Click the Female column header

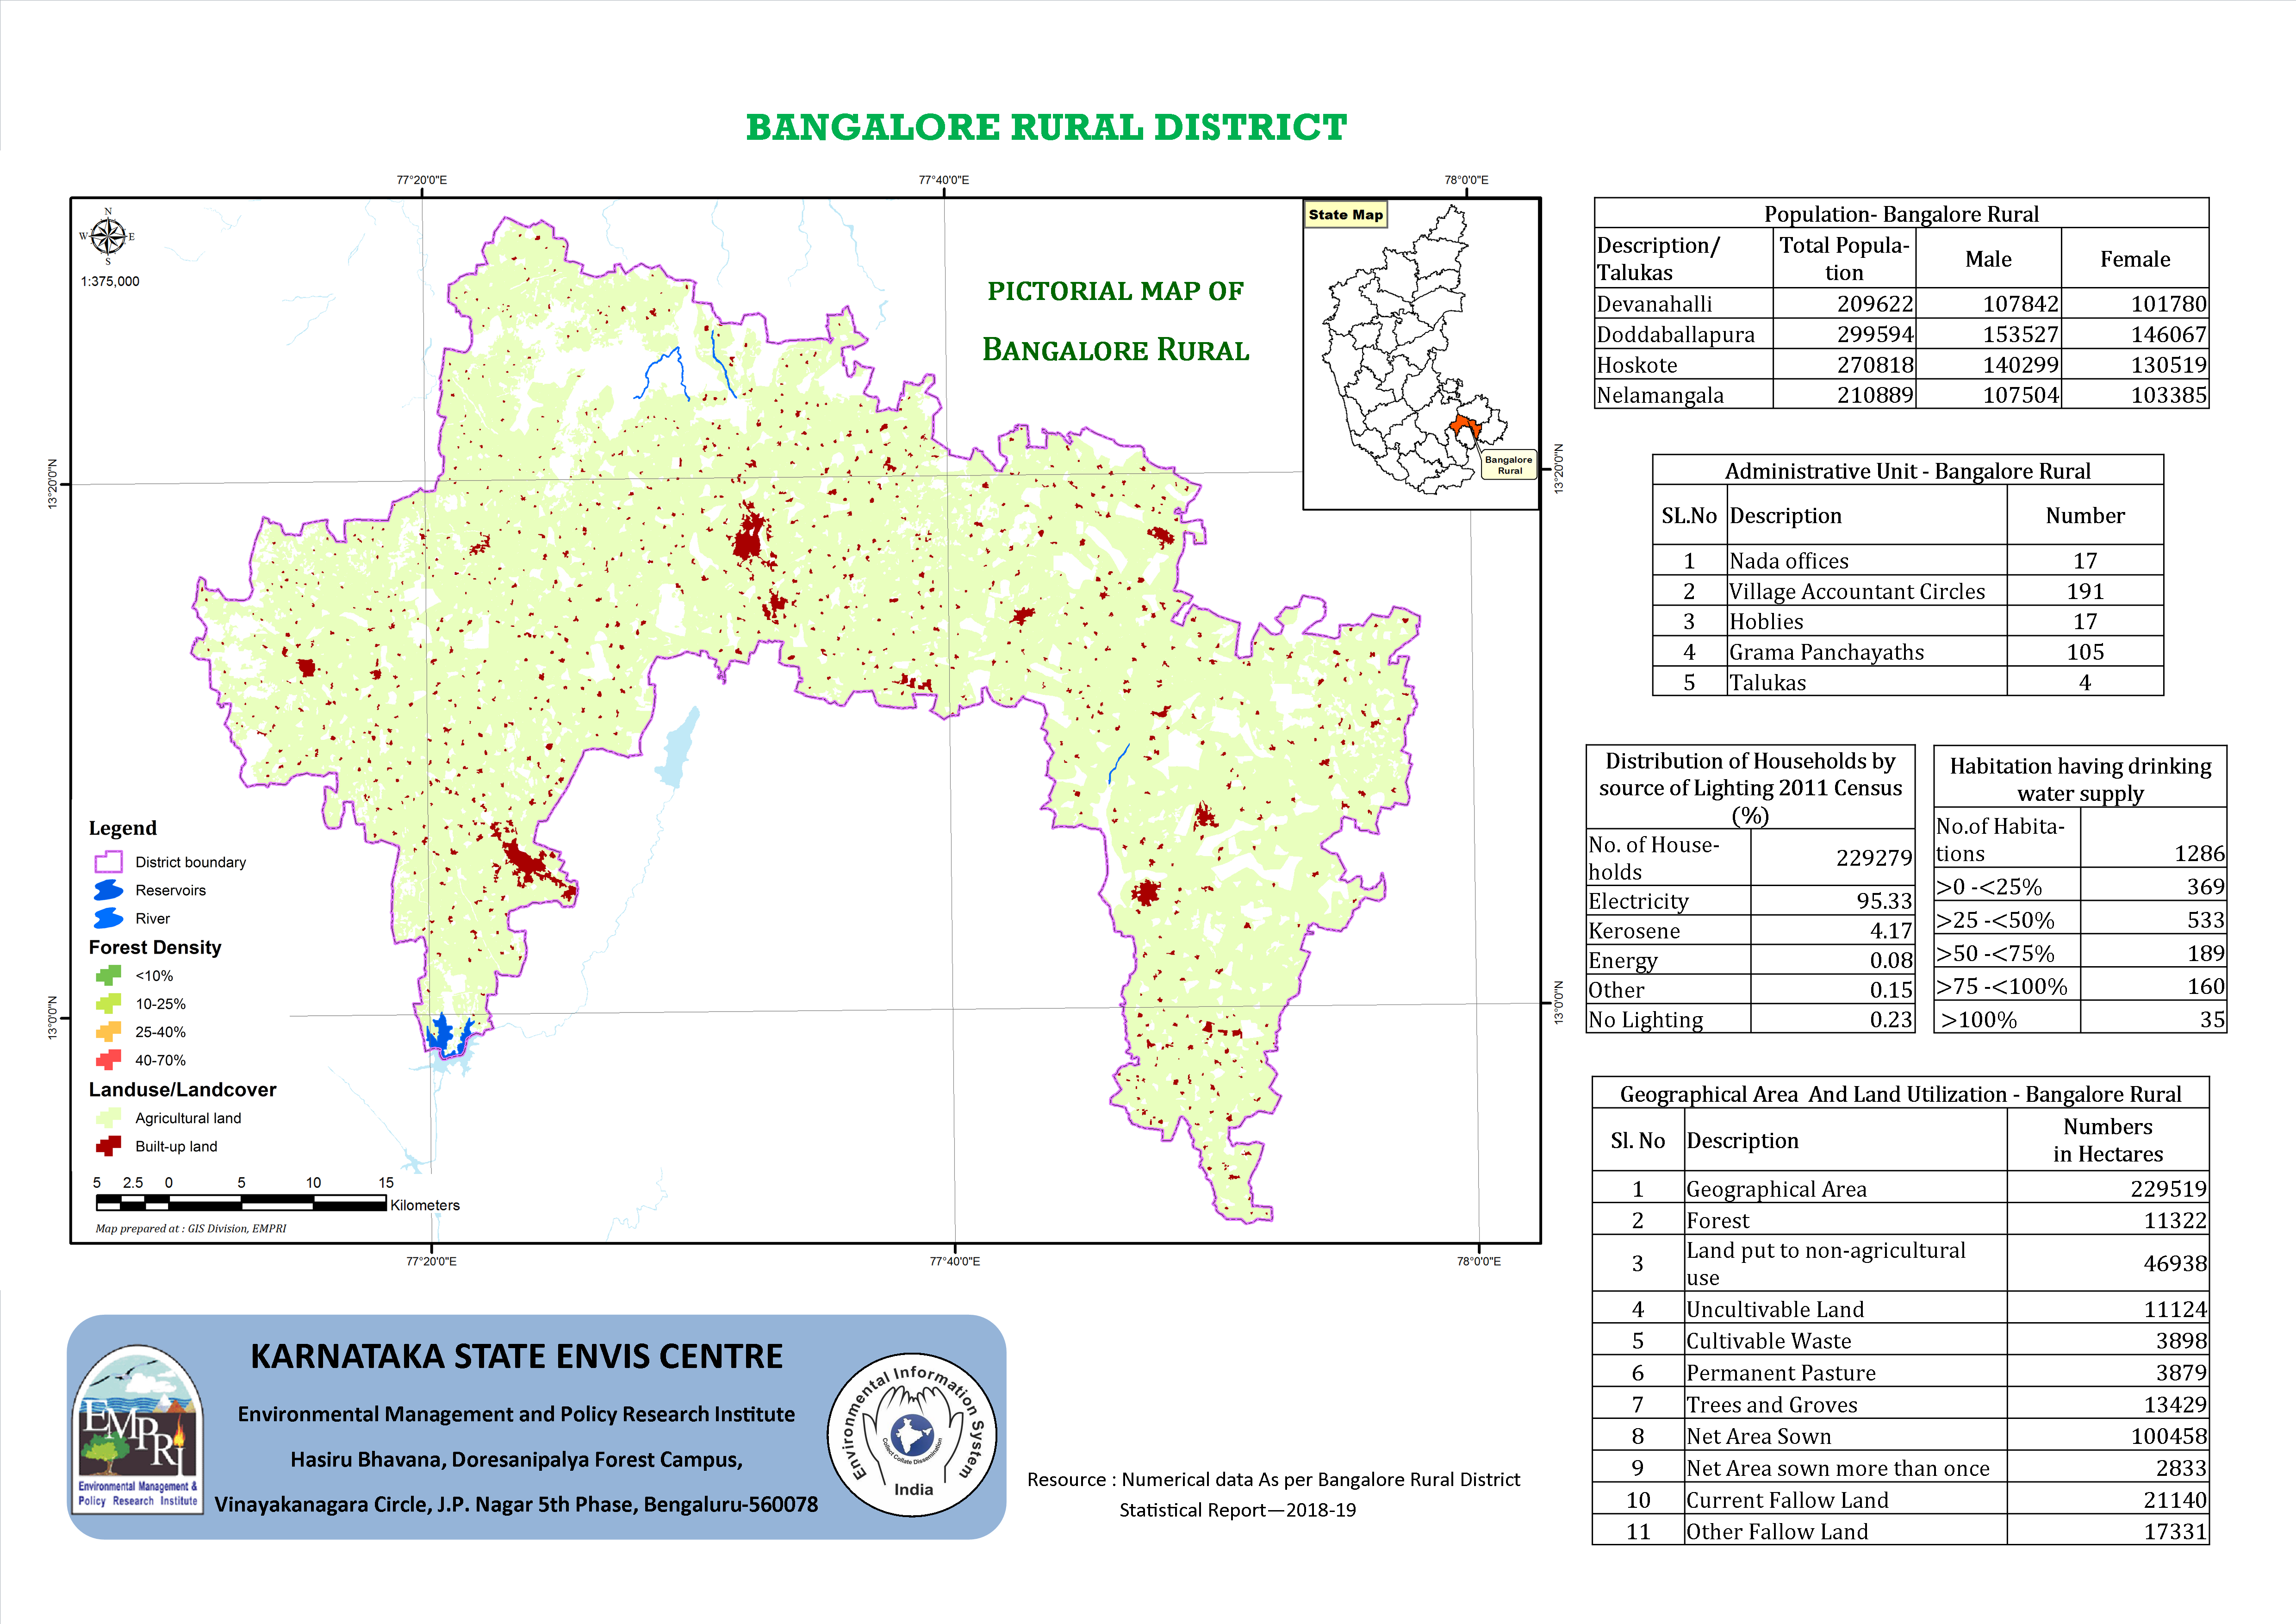point(2135,259)
